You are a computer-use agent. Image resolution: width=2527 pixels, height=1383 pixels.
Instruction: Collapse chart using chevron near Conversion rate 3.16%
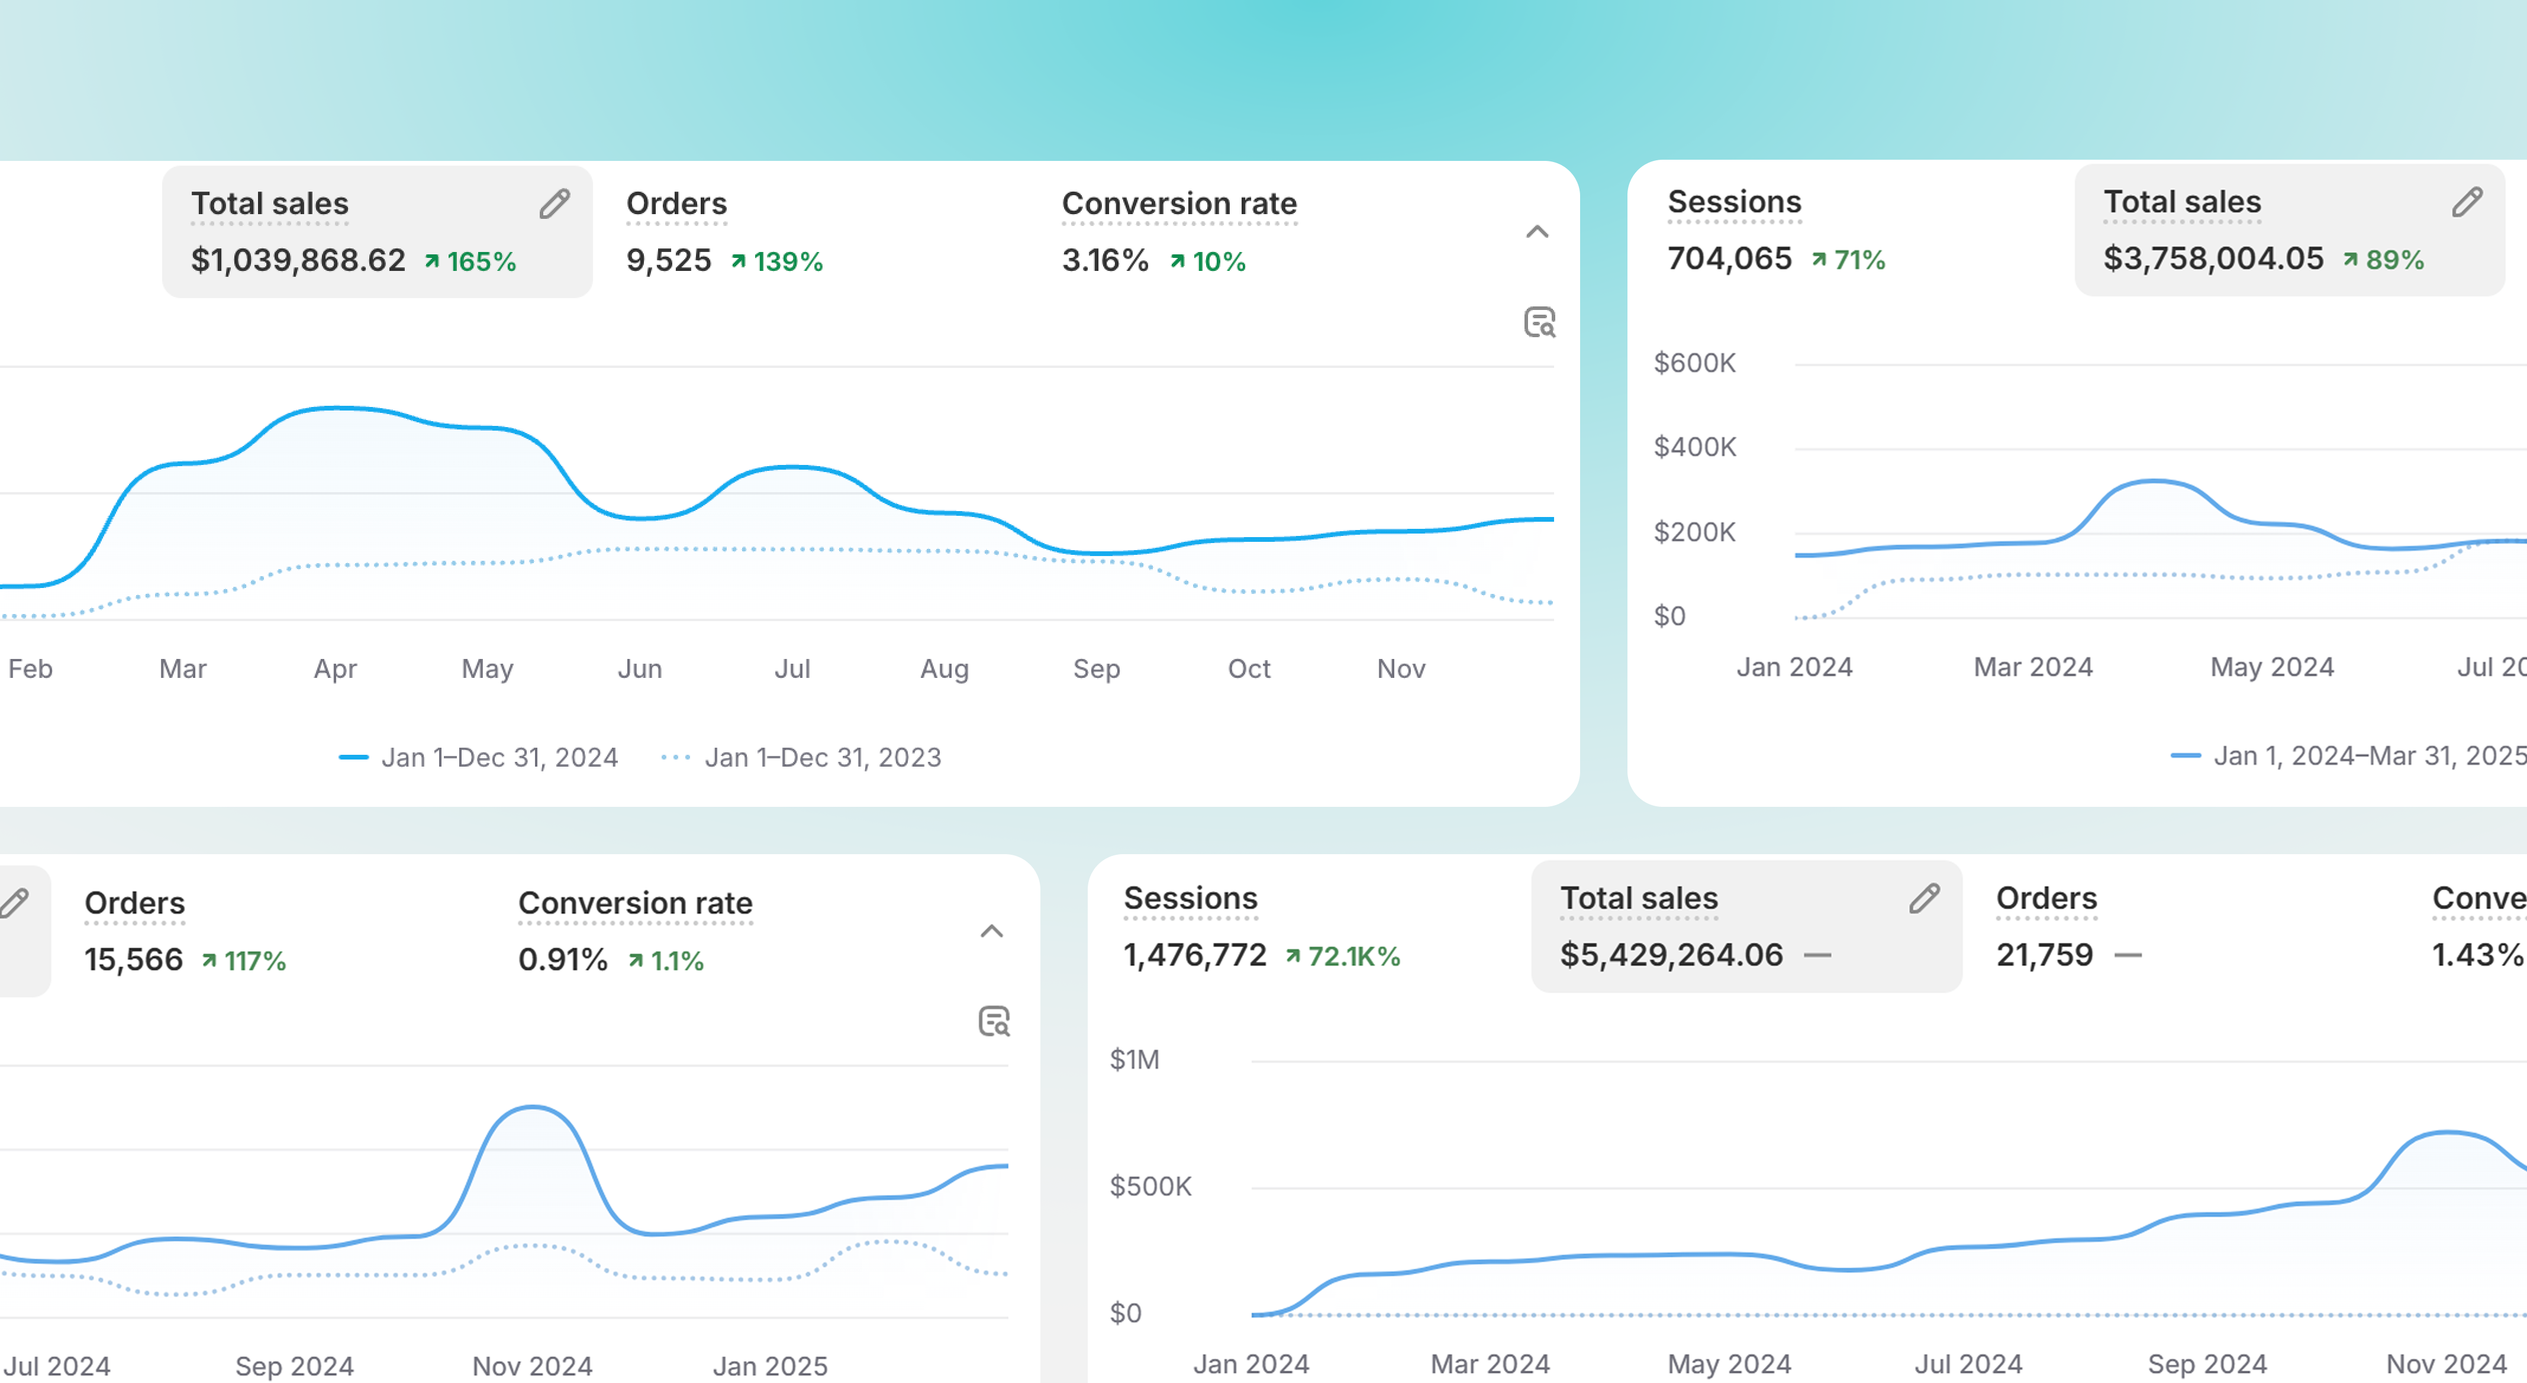pyautogui.click(x=1537, y=232)
